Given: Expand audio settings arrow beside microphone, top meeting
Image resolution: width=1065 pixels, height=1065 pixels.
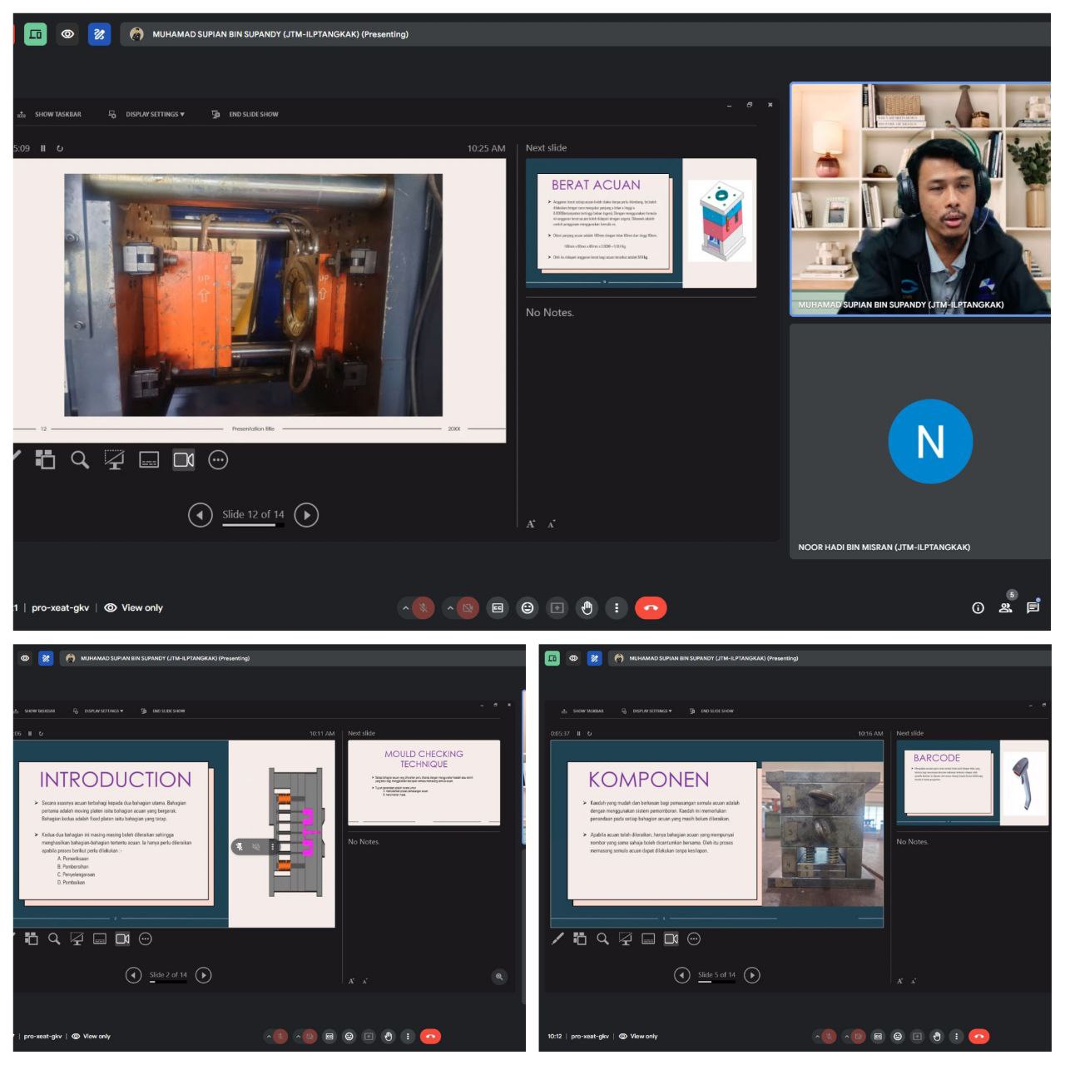Looking at the screenshot, I should tap(406, 608).
